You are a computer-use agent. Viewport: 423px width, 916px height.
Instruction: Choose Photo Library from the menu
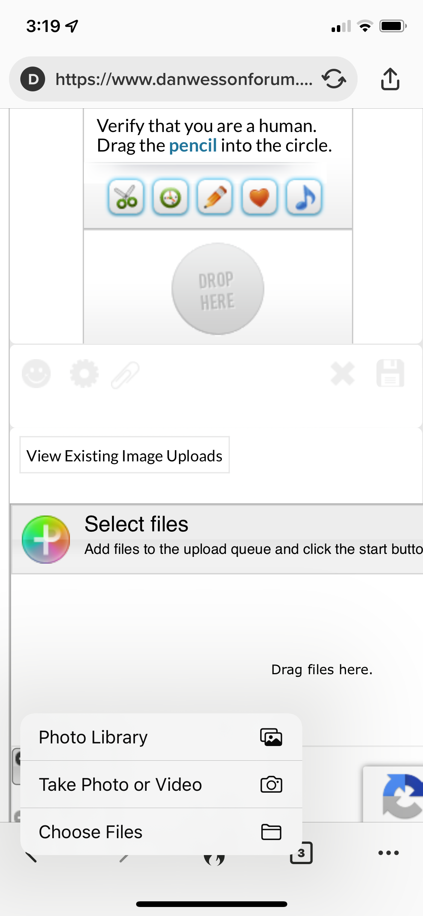point(161,737)
